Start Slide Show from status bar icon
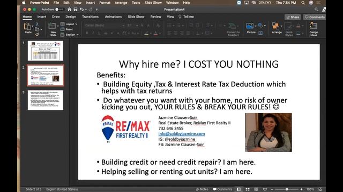The image size is (343, 192). point(265,189)
